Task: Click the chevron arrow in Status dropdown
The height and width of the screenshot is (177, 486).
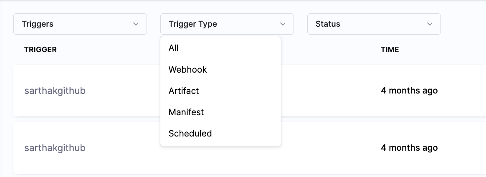Action: pos(430,24)
